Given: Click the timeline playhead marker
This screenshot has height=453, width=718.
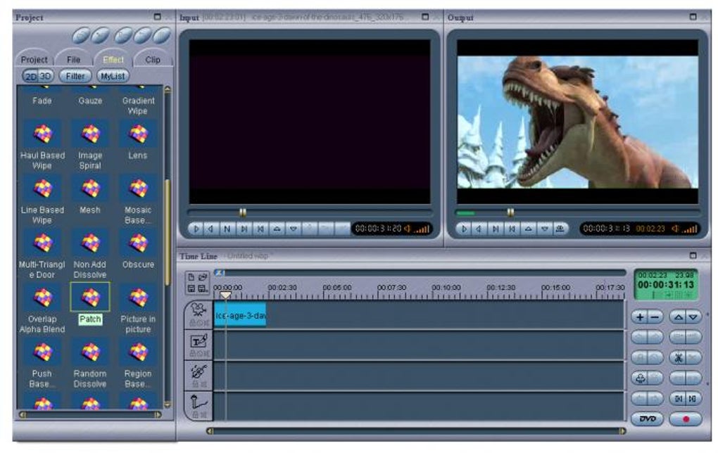Looking at the screenshot, I should 226,295.
